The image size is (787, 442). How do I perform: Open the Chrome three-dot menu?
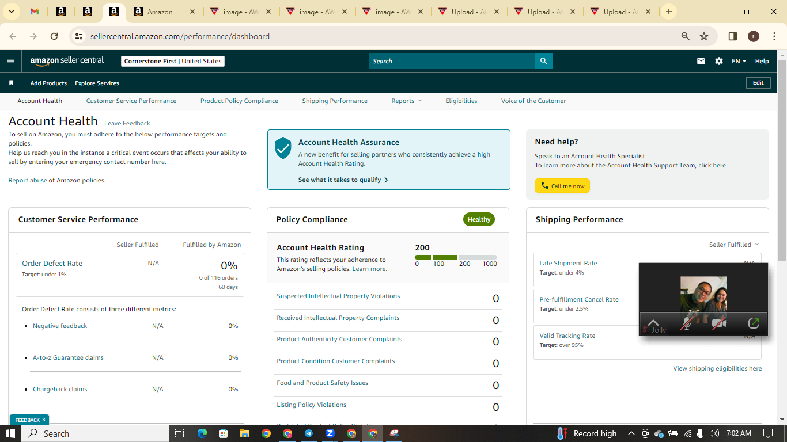[773, 36]
